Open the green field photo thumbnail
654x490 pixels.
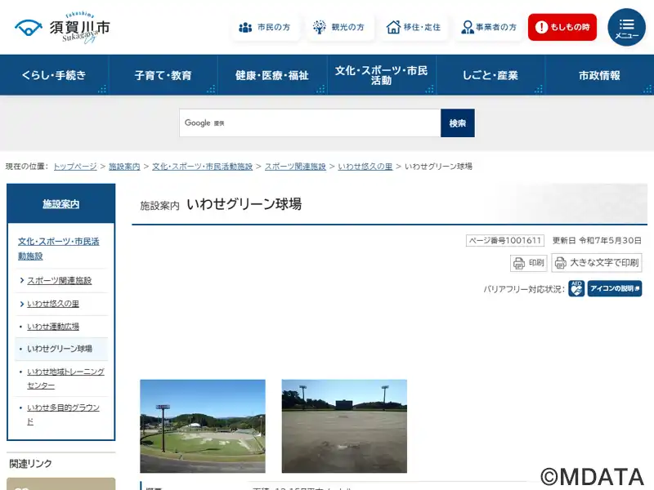(x=203, y=425)
